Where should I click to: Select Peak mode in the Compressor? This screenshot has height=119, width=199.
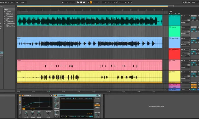(97, 103)
